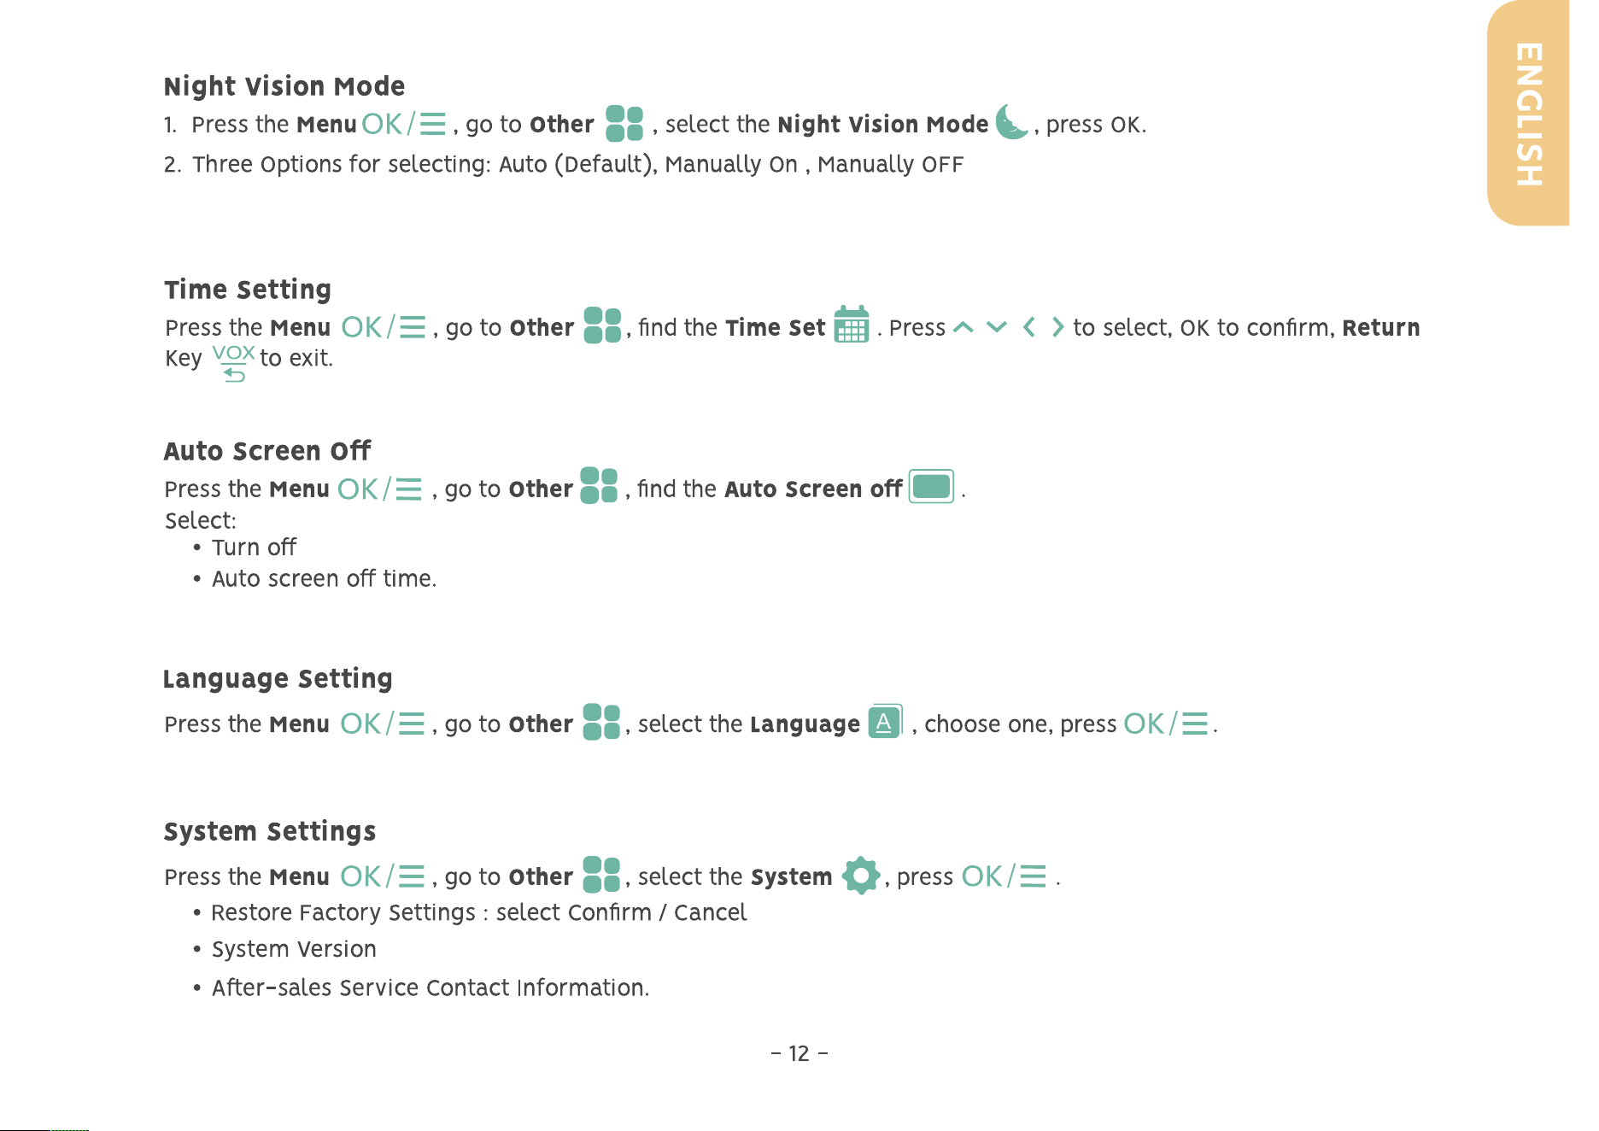Select the ENGLISH side tab
Image resolution: width=1599 pixels, height=1131 pixels.
click(x=1528, y=113)
